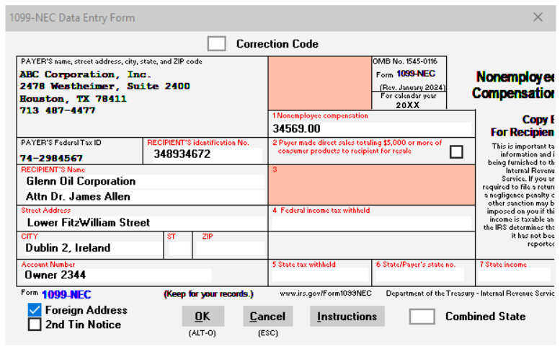Click the Recipient's identification No. field
The image size is (560, 349).
(205, 154)
